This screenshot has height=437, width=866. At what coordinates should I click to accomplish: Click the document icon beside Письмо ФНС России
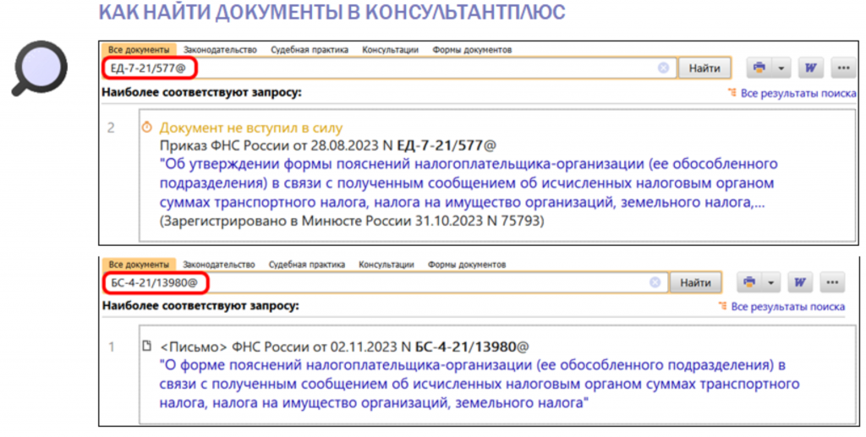146,346
